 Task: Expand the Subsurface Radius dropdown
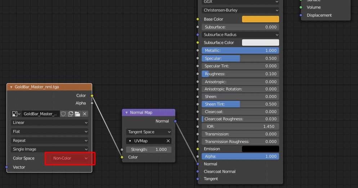(x=241, y=35)
